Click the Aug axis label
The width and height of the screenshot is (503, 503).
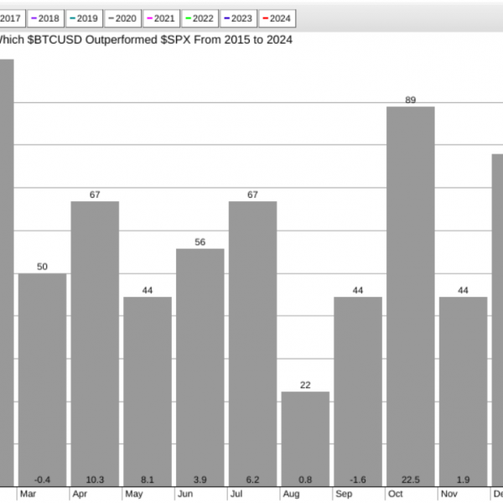coord(291,494)
